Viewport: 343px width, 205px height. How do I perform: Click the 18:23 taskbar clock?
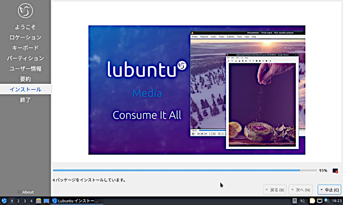pyautogui.click(x=337, y=201)
